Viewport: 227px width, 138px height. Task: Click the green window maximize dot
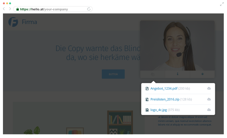[10, 3]
